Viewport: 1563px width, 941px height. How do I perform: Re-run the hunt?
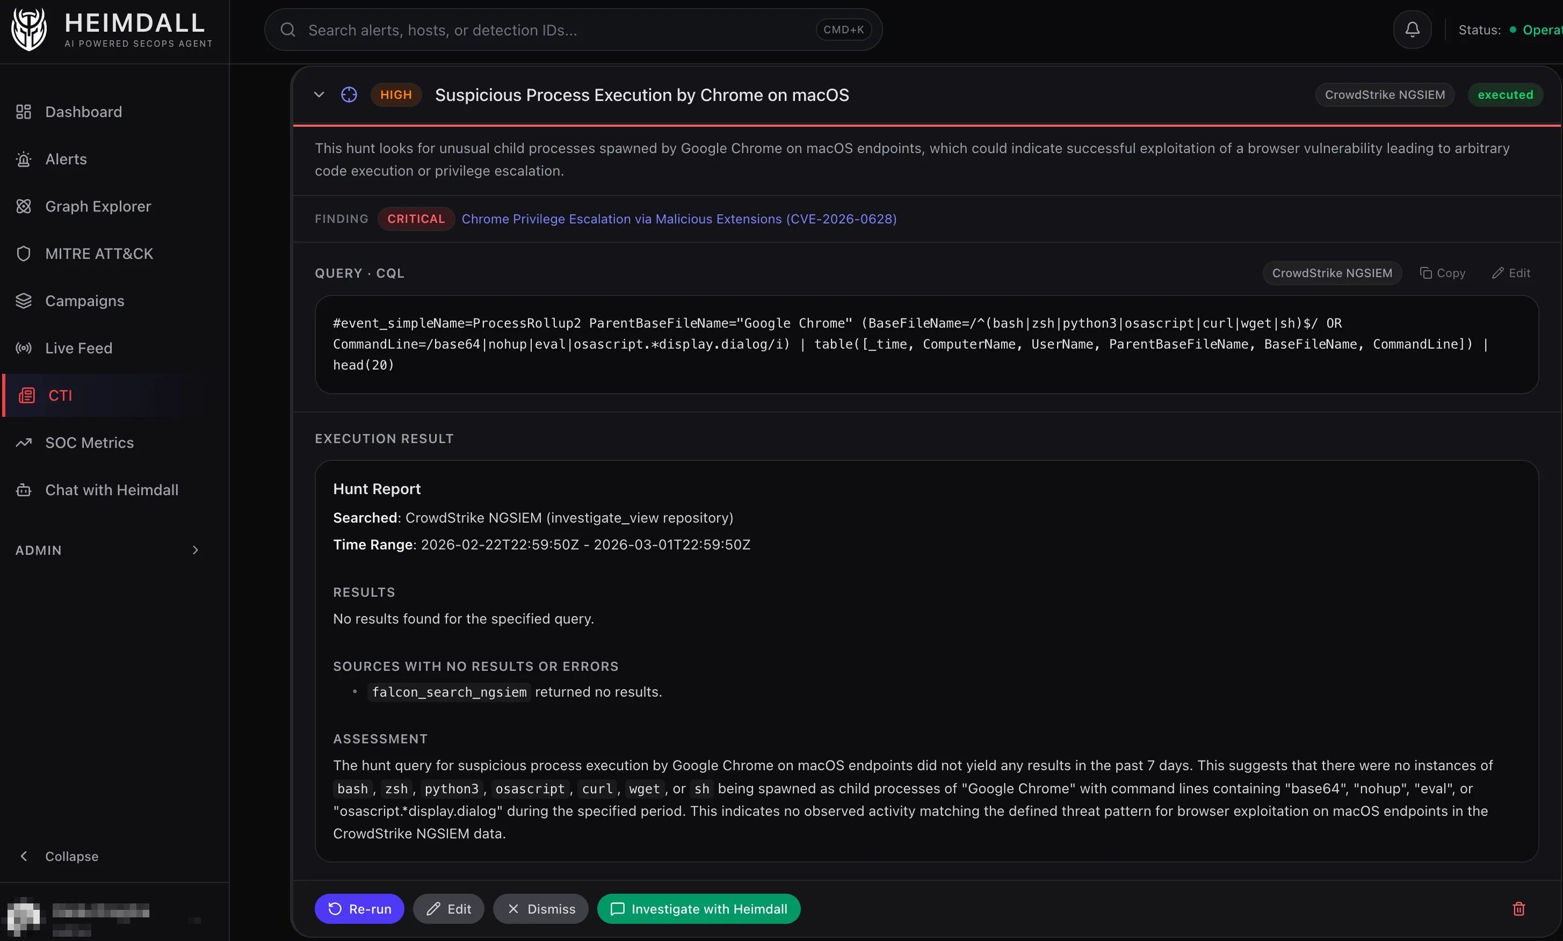(359, 909)
